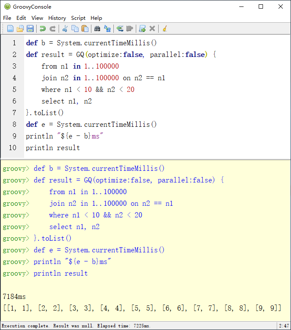291x330 pixels.
Task: Click the Cut scissors icon
Action: click(x=65, y=28)
